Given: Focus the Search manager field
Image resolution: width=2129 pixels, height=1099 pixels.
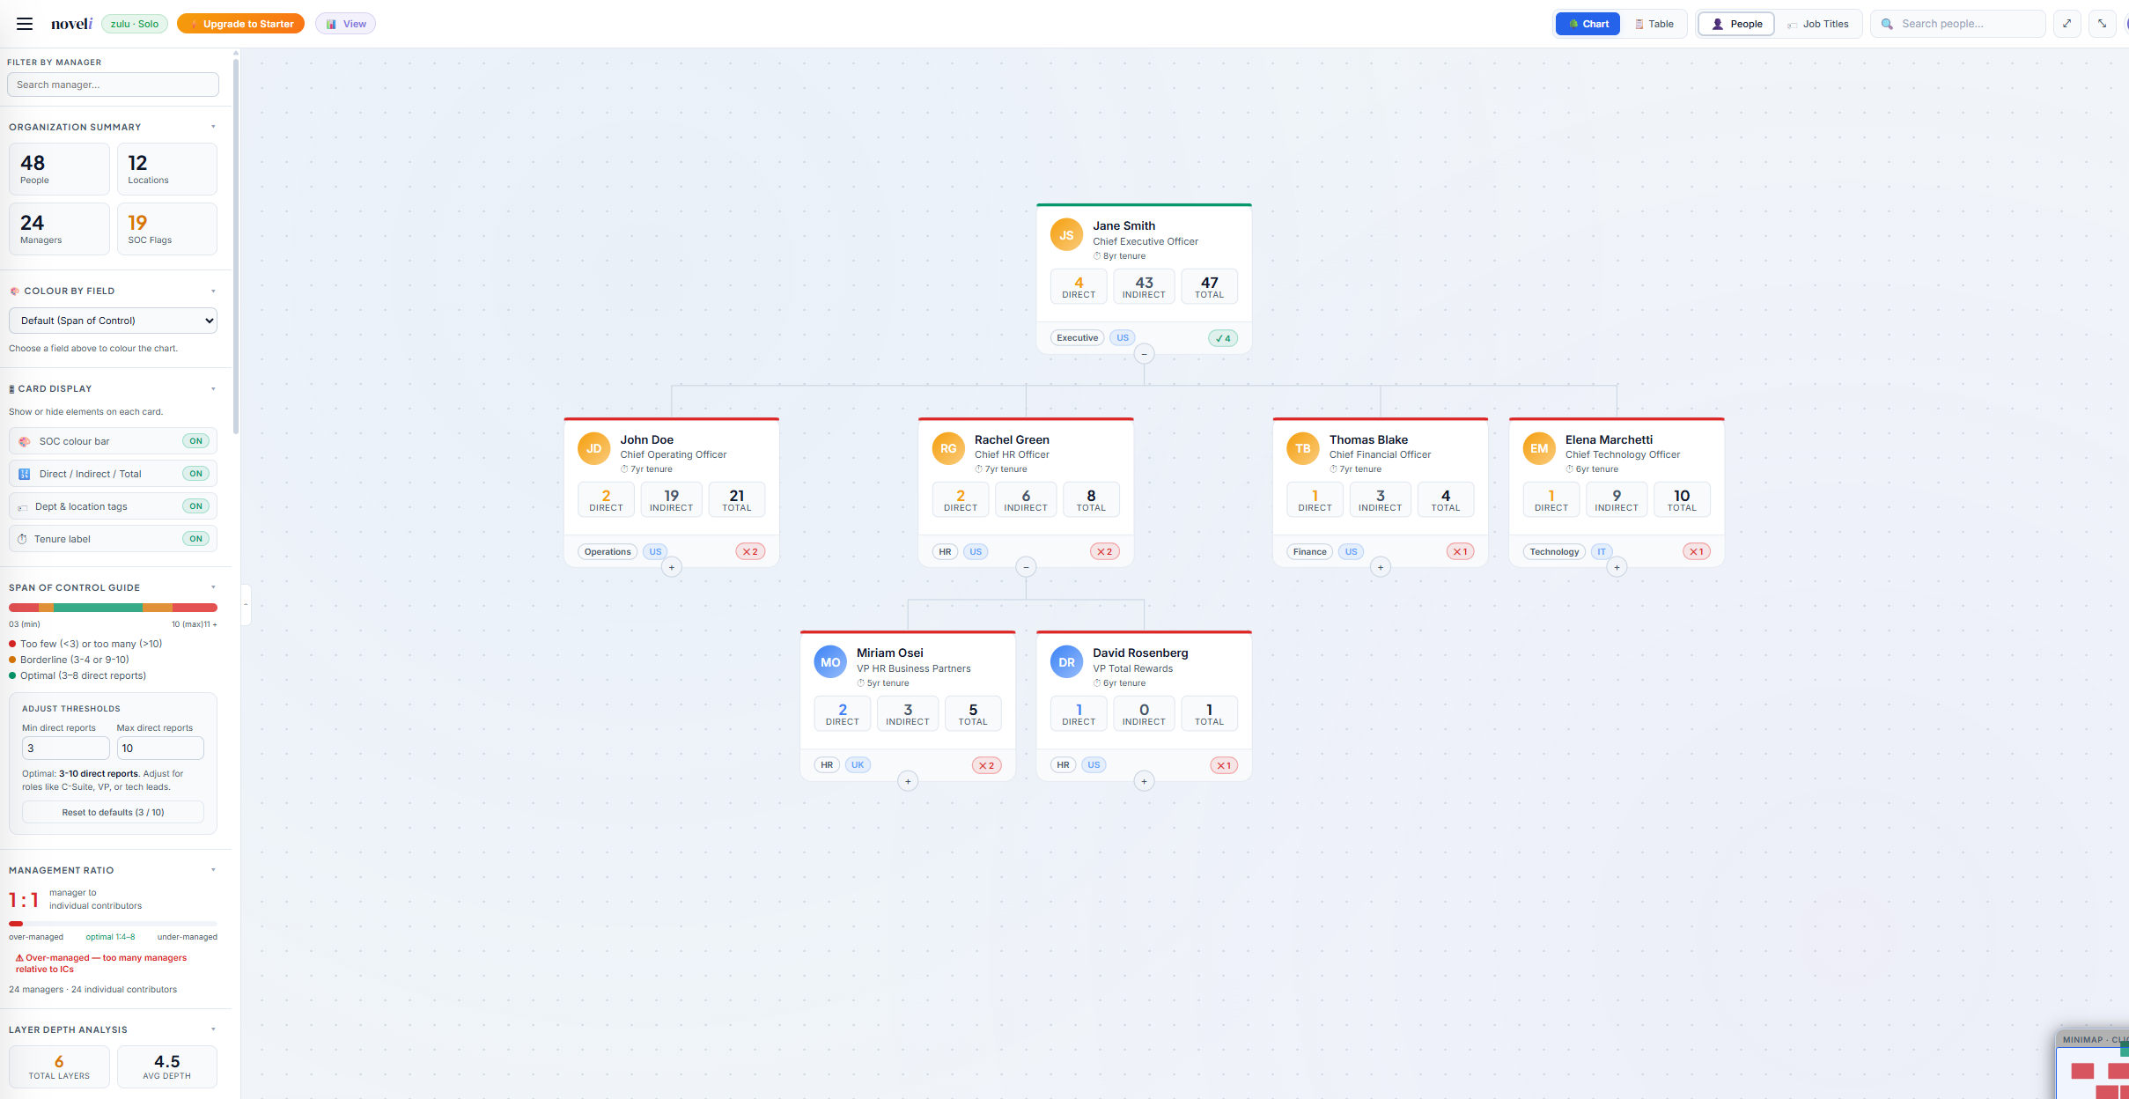Looking at the screenshot, I should pyautogui.click(x=113, y=85).
